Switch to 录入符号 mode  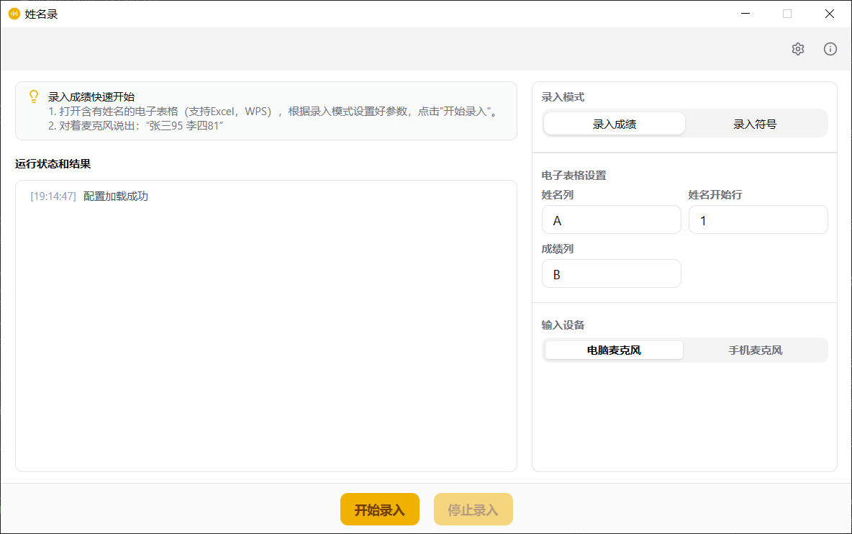(x=755, y=124)
